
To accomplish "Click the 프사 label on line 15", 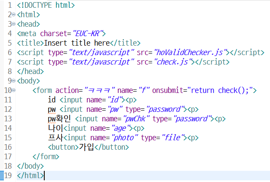I will click(55, 138).
